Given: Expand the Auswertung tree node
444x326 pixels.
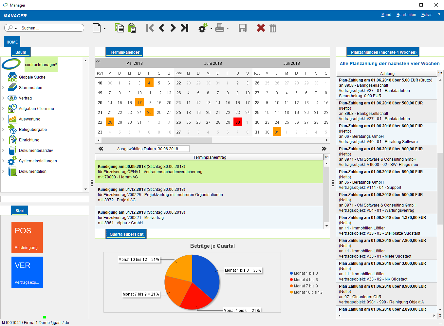Looking at the screenshot, I should tap(3, 119).
